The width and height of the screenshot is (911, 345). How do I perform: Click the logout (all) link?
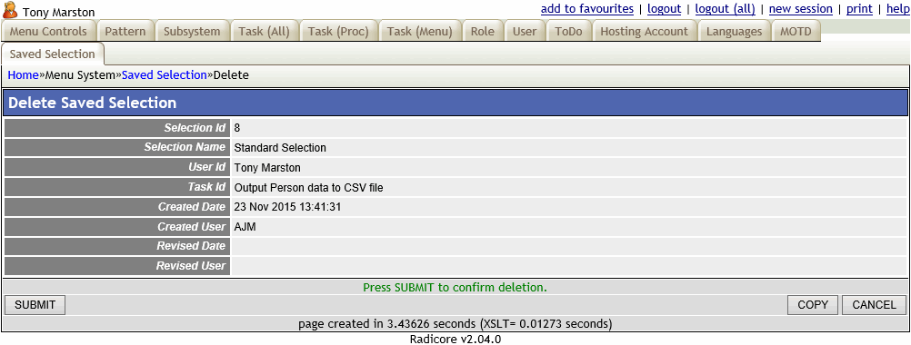(726, 9)
